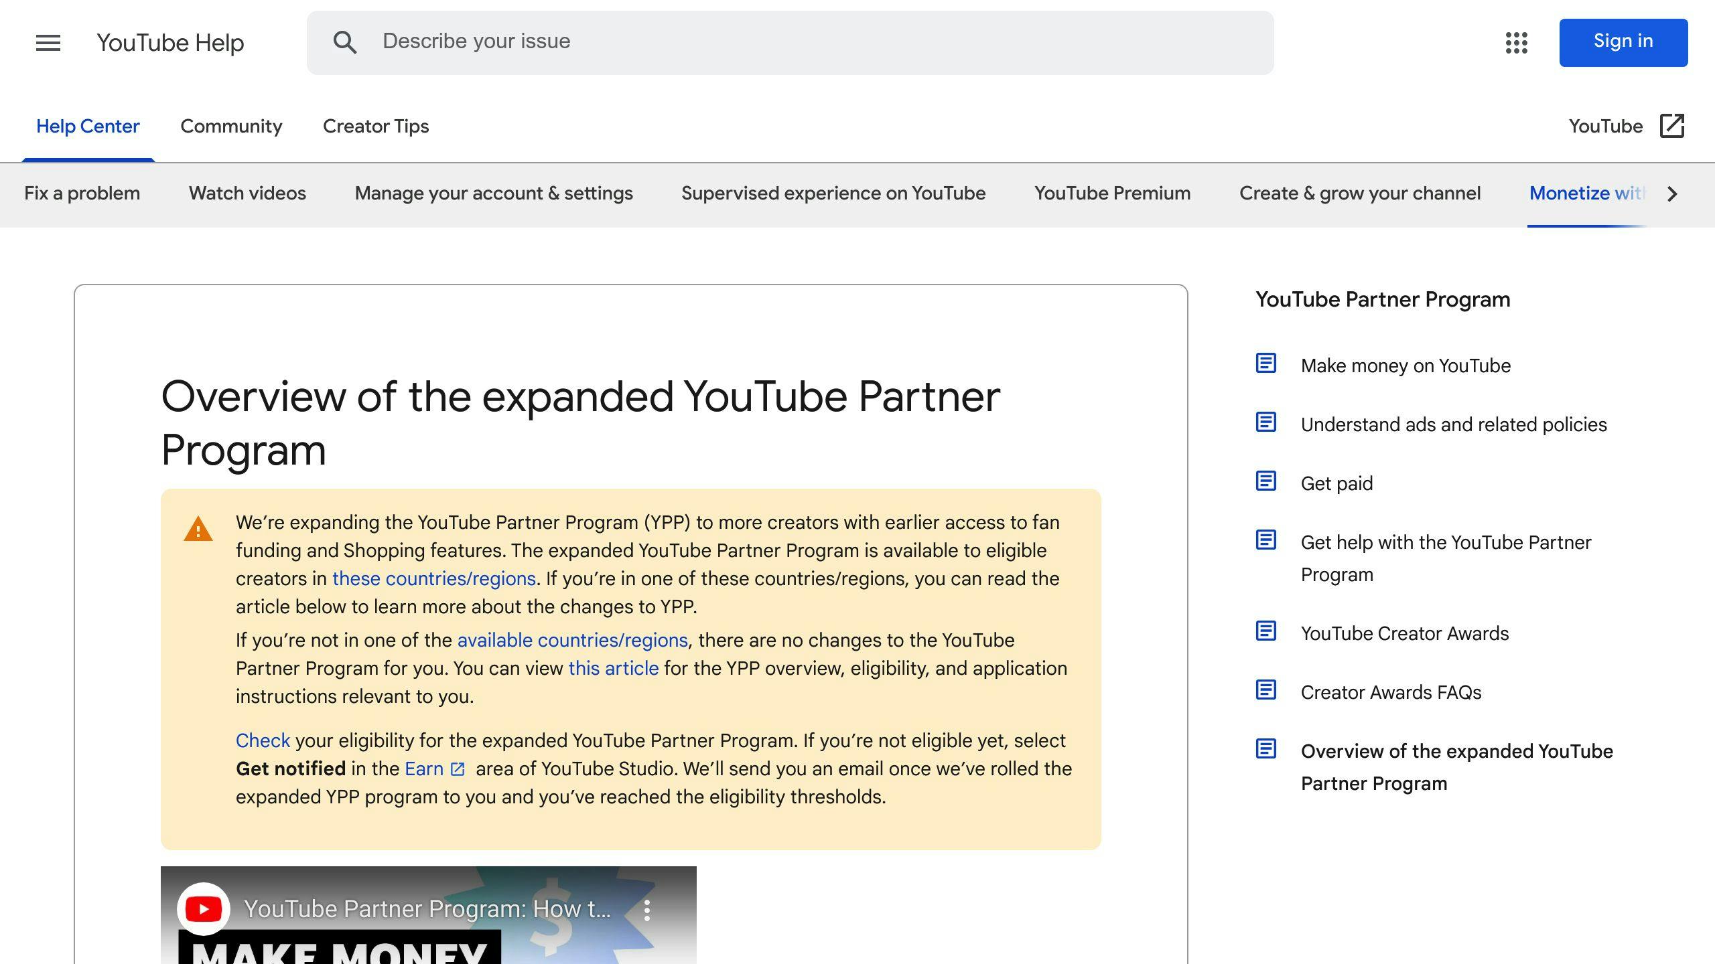This screenshot has width=1715, height=964.
Task: Click the YouTube Help title
Action: point(170,43)
